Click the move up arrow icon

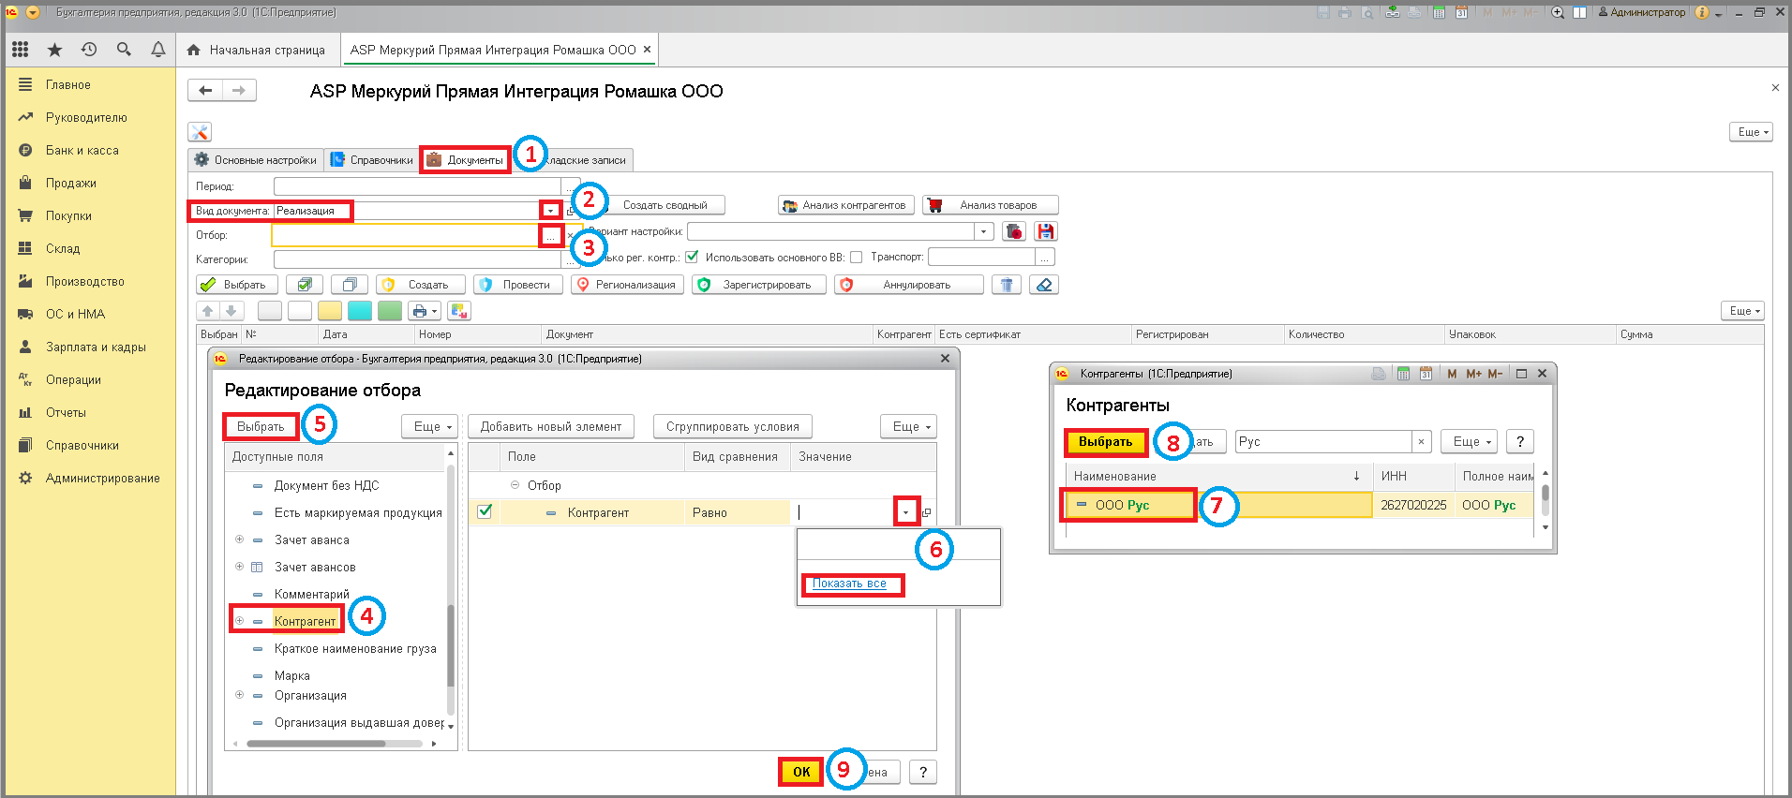pos(208,311)
